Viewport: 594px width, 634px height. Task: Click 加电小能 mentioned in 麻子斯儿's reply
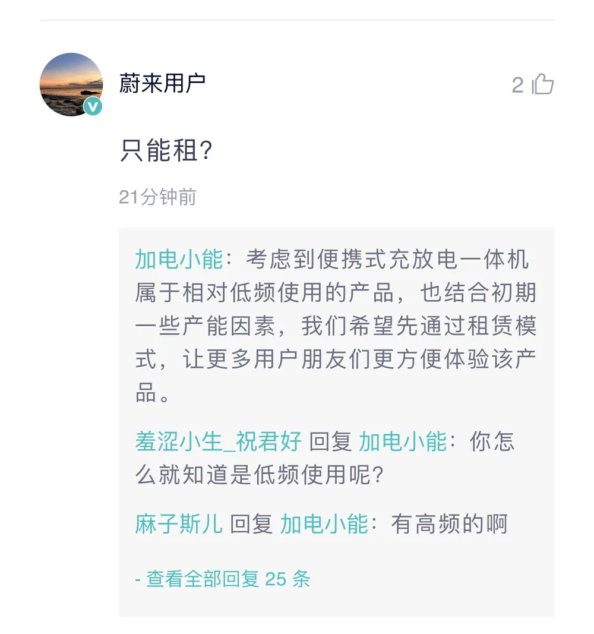click(x=324, y=524)
